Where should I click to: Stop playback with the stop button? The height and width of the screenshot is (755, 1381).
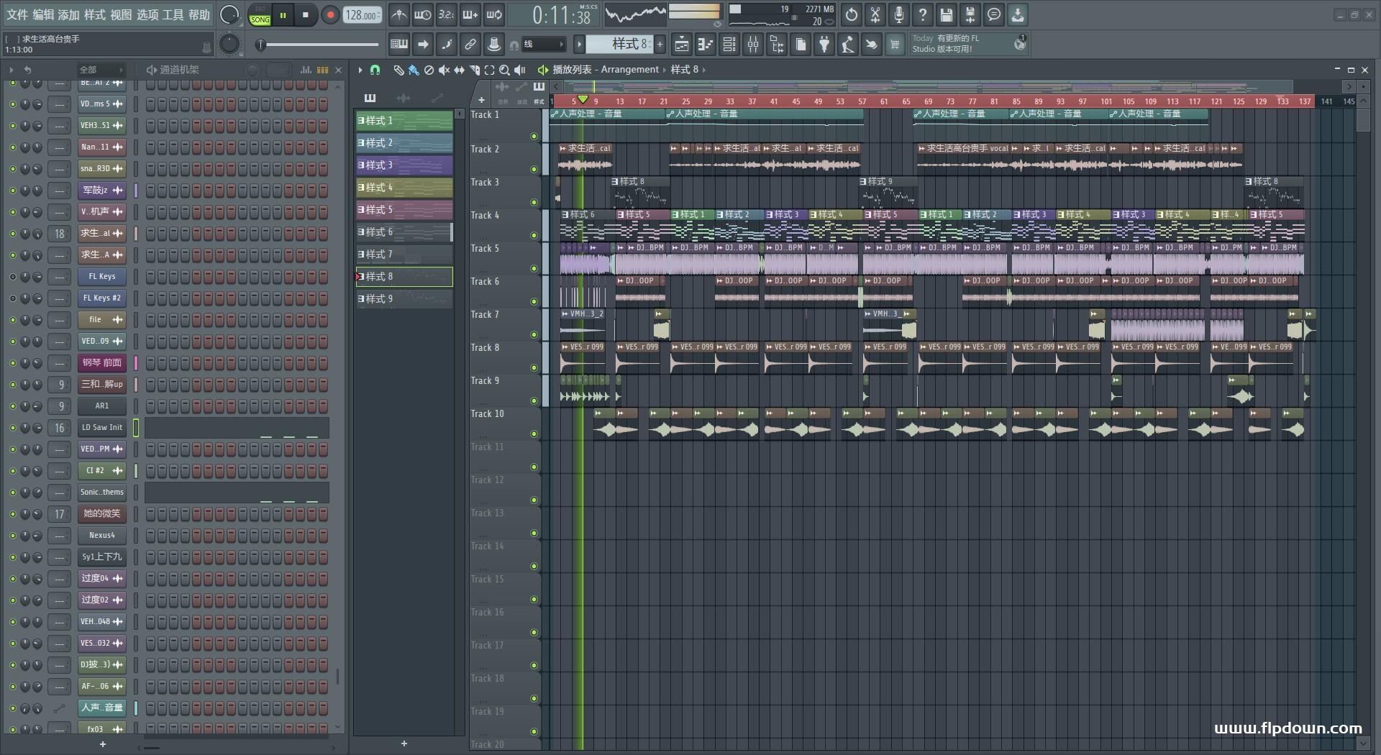tap(306, 14)
